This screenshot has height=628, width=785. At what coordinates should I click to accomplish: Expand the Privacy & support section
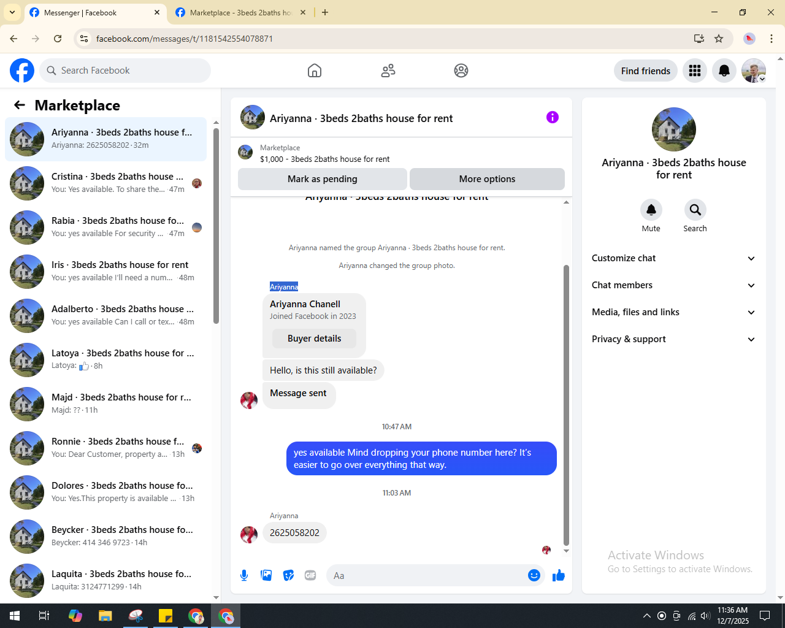coord(673,339)
